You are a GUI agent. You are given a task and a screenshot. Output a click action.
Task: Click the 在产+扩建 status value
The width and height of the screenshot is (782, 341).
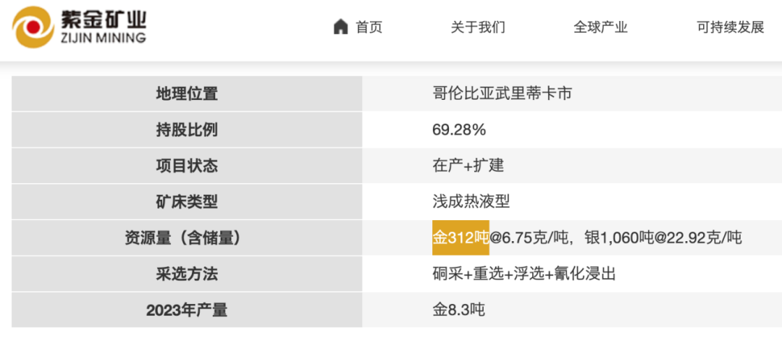(x=468, y=166)
